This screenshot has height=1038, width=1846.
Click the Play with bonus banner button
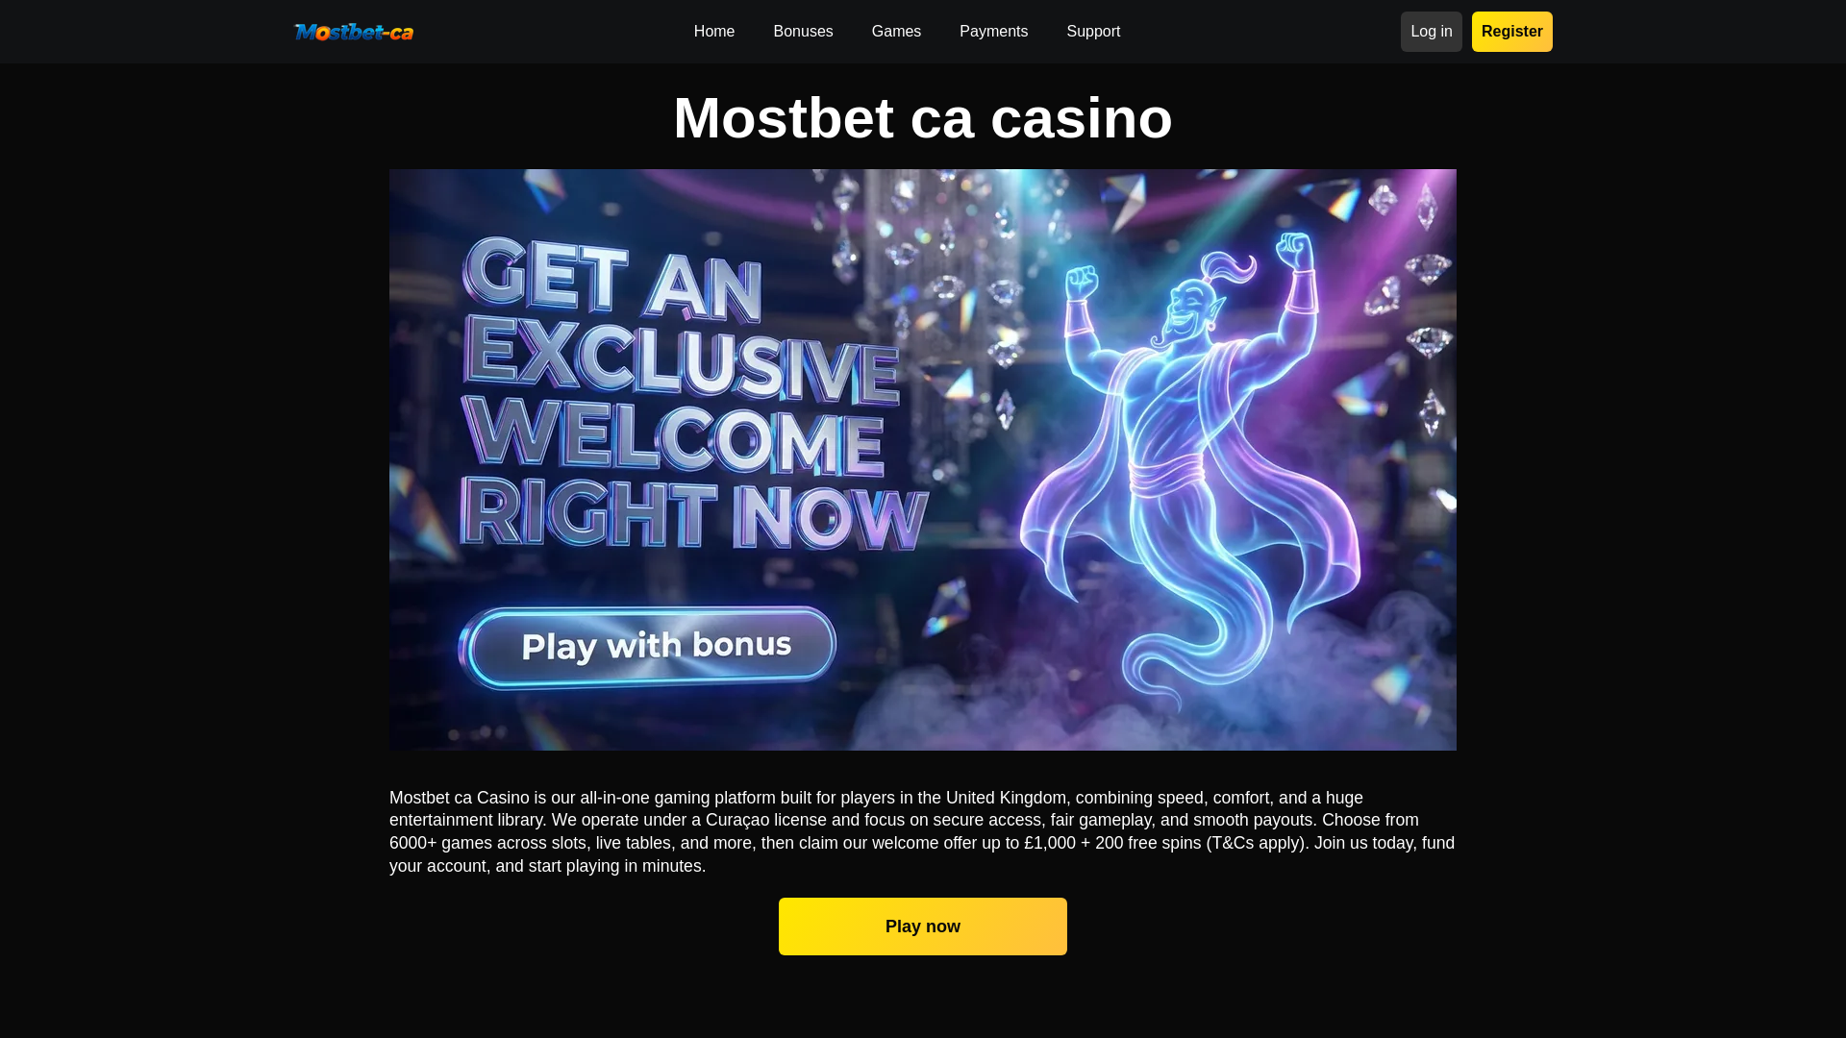coord(647,647)
